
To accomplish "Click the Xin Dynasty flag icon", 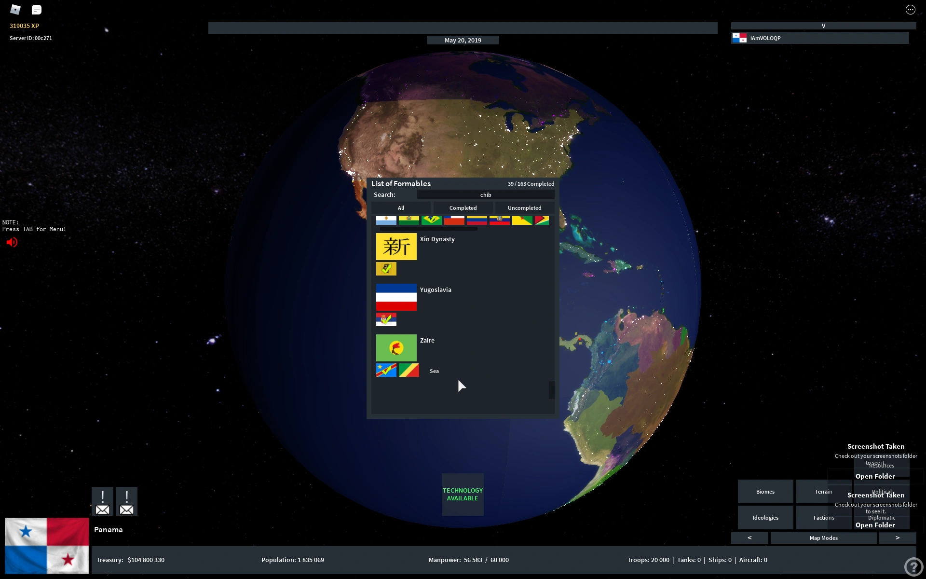I will coord(396,247).
